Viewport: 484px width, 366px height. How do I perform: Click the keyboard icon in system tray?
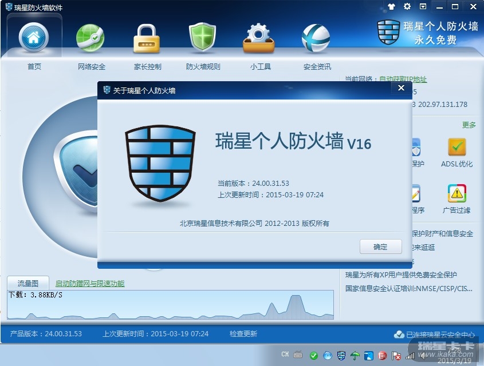(298, 355)
